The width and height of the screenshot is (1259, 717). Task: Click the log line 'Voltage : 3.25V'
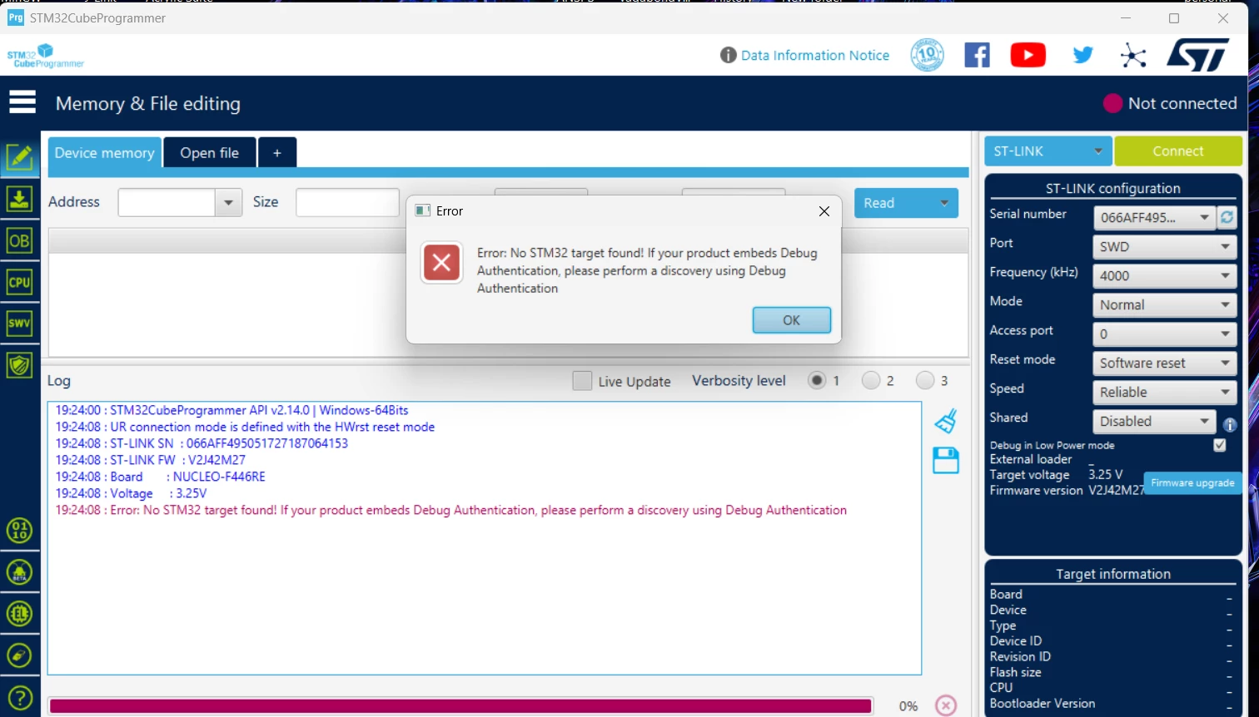point(132,493)
